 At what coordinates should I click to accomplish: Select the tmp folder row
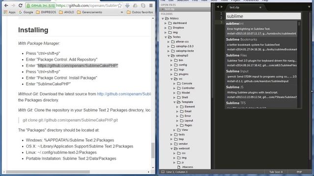(185, 139)
